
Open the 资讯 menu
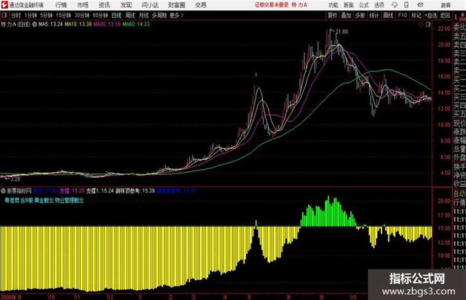tap(104, 5)
